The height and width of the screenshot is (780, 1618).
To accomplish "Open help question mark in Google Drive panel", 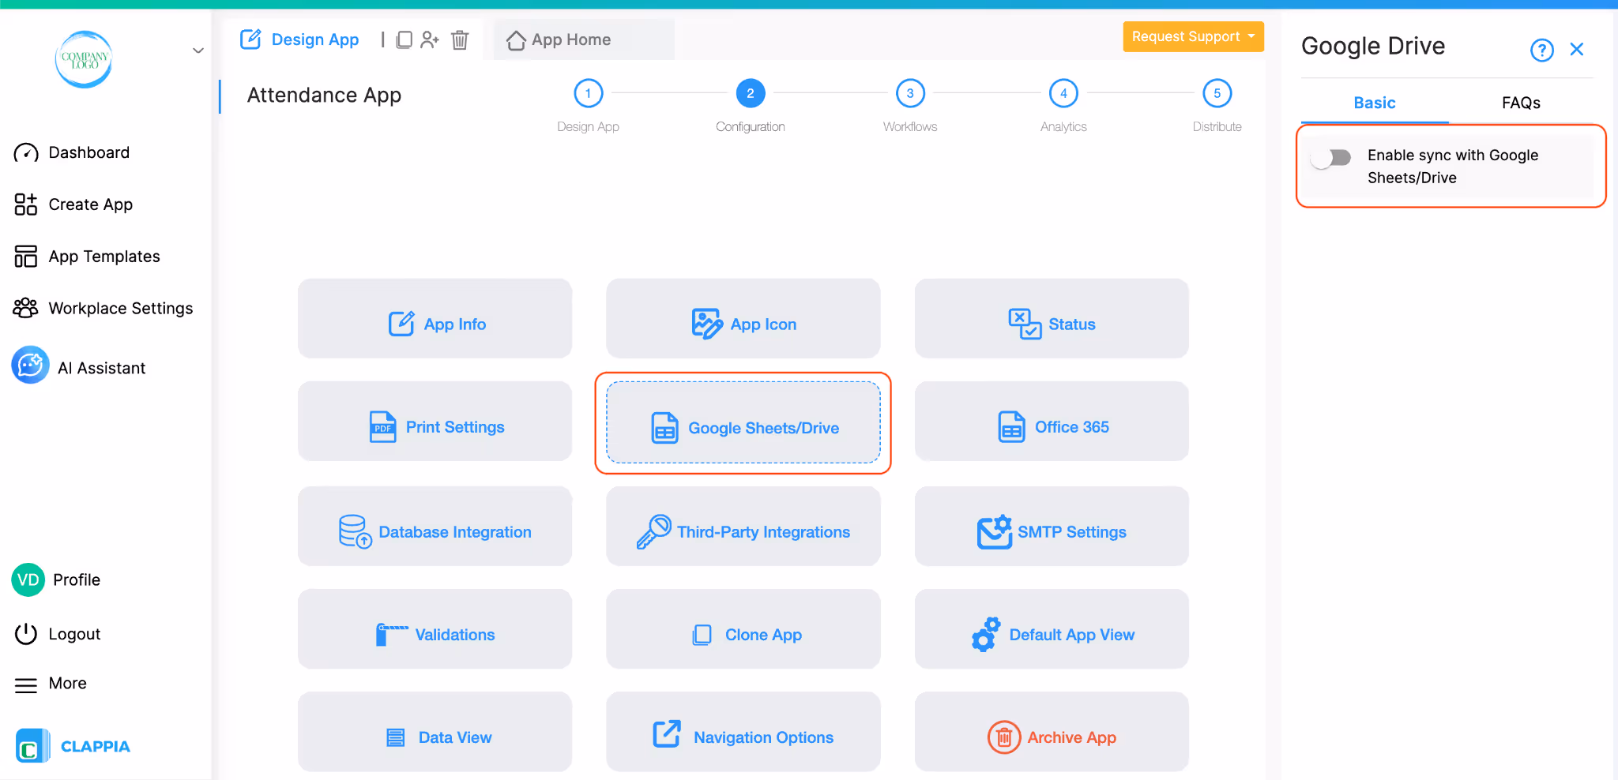I will point(1541,50).
